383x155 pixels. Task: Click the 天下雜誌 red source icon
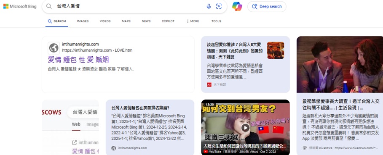(209, 84)
